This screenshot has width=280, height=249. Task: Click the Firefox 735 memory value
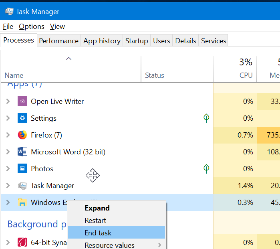point(273,135)
